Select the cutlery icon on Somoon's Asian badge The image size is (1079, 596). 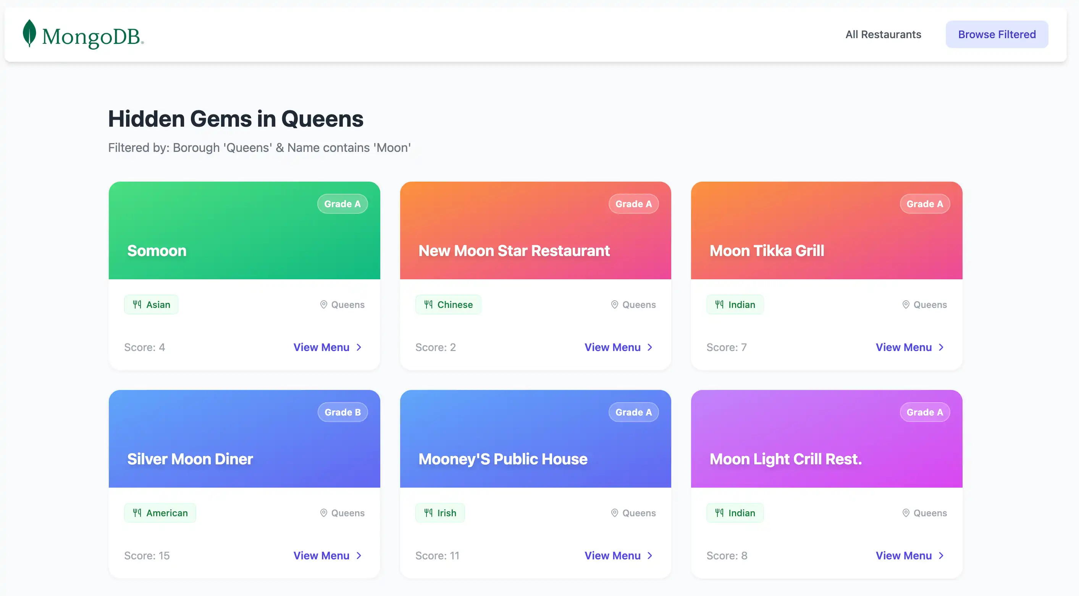137,304
